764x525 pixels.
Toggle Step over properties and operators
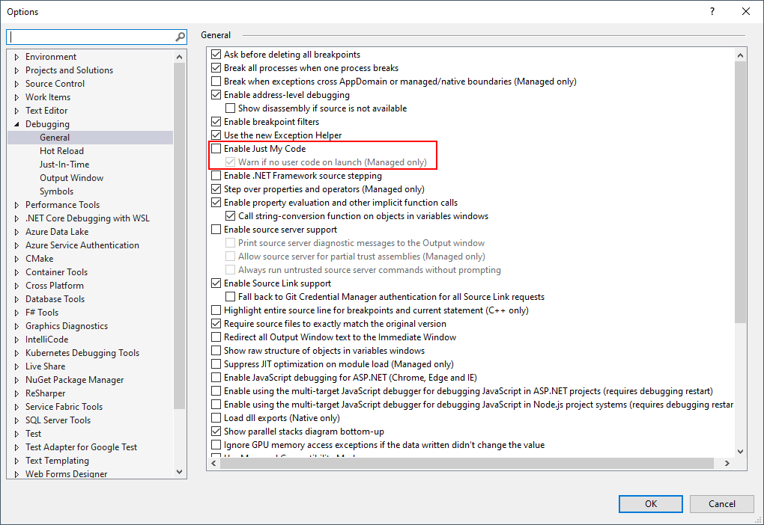click(x=216, y=188)
